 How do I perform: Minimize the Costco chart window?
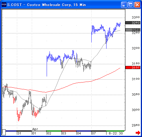point(124,5)
